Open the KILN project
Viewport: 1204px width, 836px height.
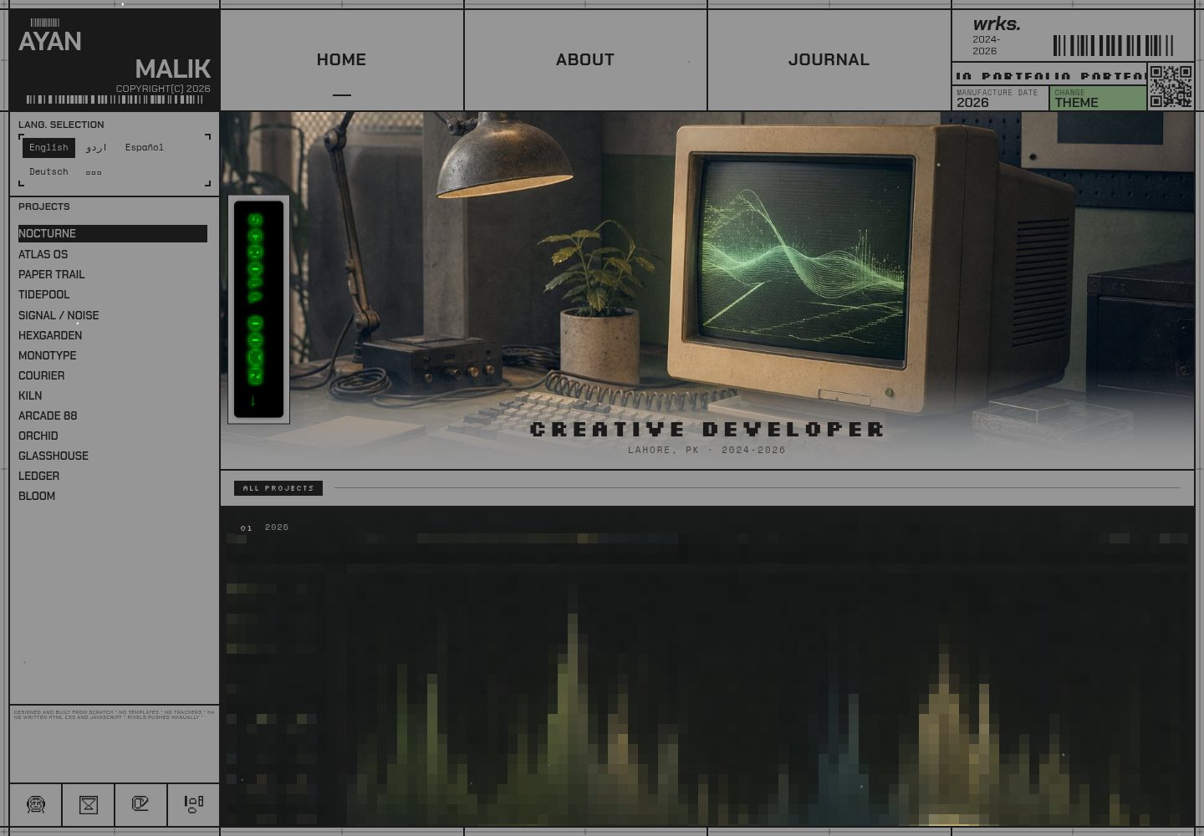[x=30, y=395]
